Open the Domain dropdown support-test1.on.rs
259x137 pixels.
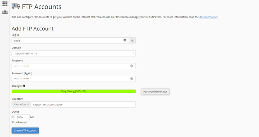pos(74,53)
